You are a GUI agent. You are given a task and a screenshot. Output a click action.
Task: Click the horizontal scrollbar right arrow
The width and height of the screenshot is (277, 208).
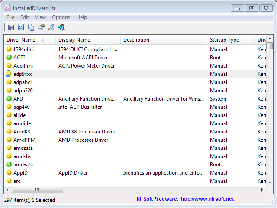[262, 190]
